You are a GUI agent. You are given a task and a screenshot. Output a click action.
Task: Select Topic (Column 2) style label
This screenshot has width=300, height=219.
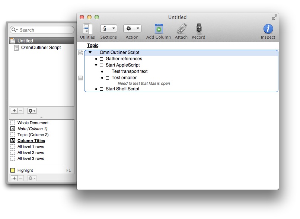(33, 135)
